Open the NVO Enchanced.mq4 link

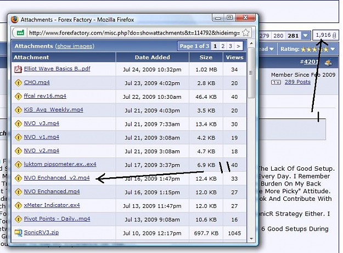pyautogui.click(x=52, y=192)
